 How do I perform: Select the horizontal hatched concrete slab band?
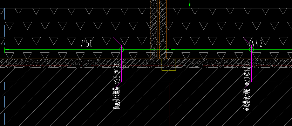click(x=146, y=63)
